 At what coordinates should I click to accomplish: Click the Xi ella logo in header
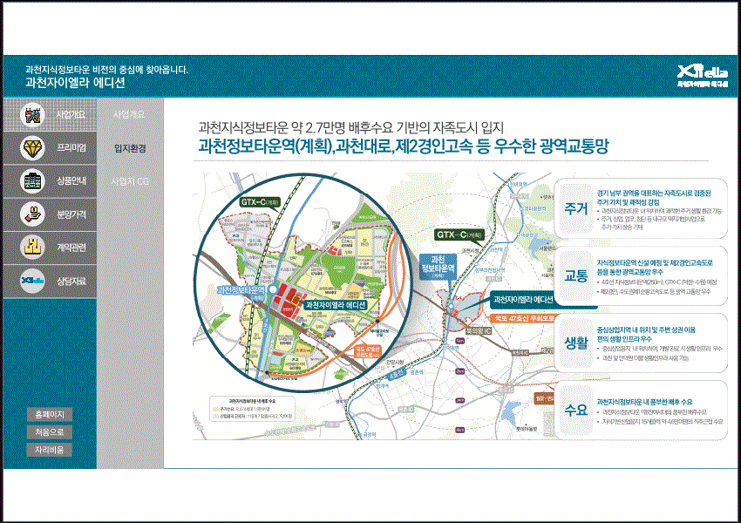[703, 76]
